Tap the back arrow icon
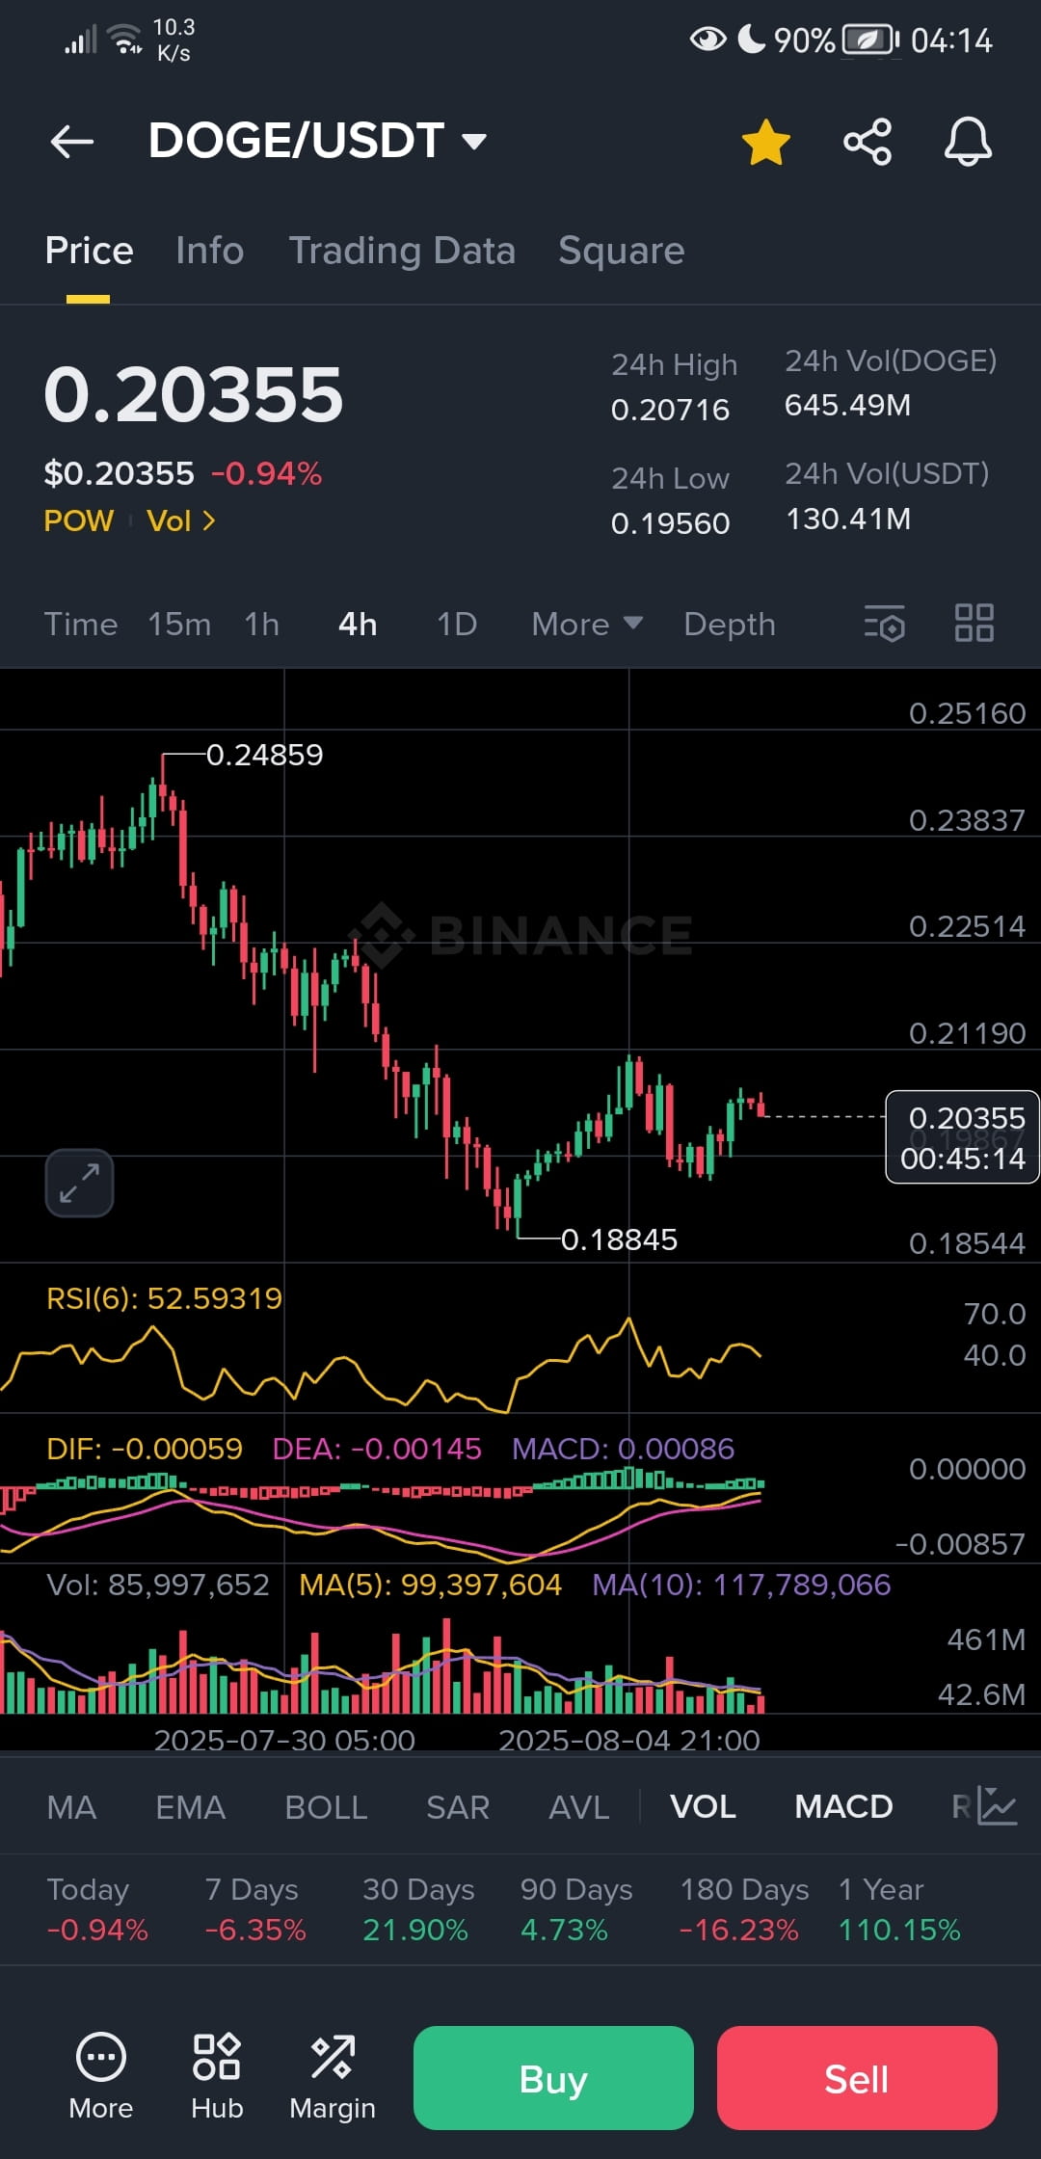Screen dimensions: 1041x2159 click(72, 142)
